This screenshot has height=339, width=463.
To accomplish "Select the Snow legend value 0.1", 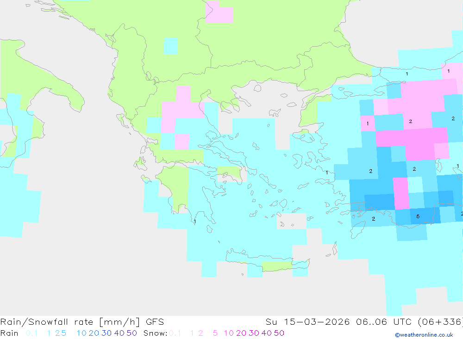I will pos(175,333).
